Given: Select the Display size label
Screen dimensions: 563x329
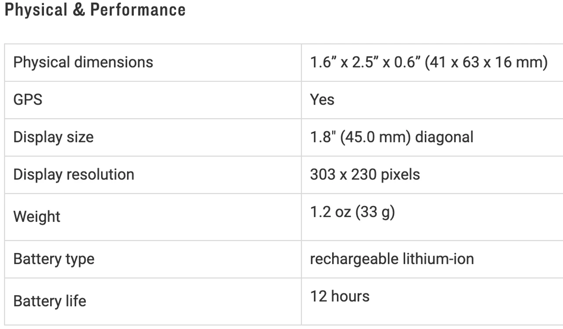Looking at the screenshot, I should pos(53,137).
